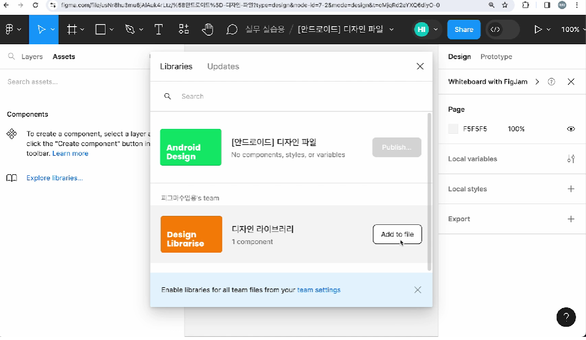
Task: Select the Comment tool
Action: click(x=232, y=29)
